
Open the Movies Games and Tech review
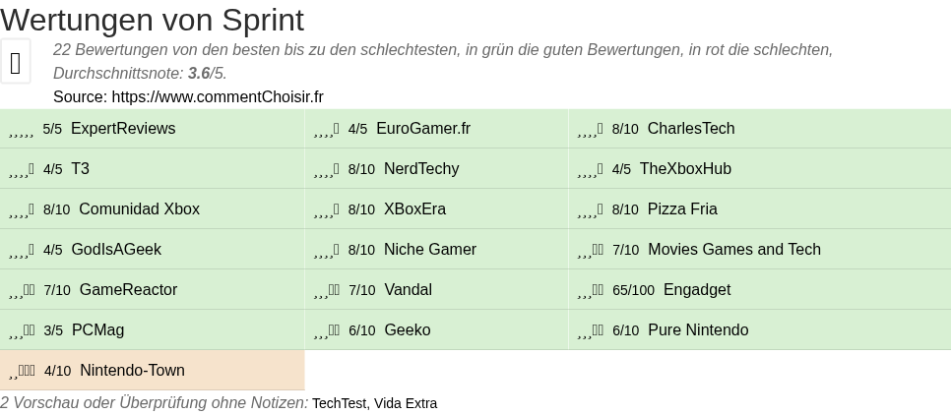click(733, 250)
